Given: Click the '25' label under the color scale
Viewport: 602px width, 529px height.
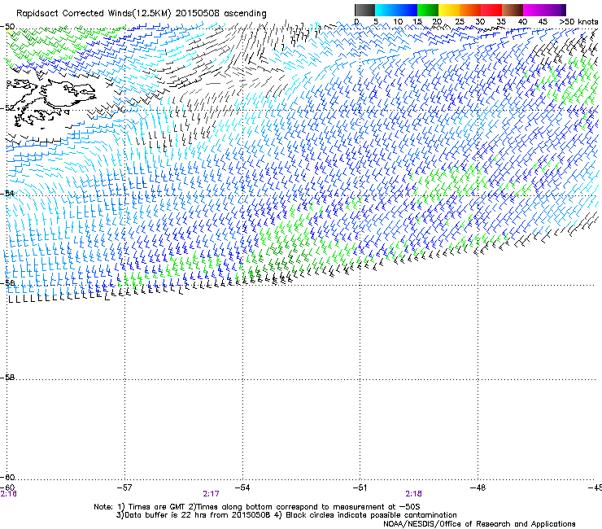Looking at the screenshot, I should tap(460, 21).
